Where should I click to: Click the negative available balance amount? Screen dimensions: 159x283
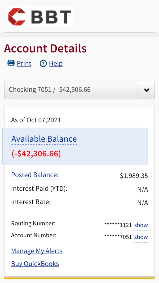(x=36, y=154)
